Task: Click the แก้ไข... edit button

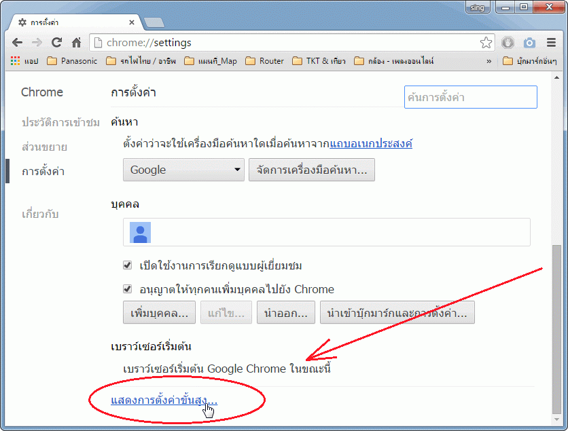Action: click(x=226, y=312)
